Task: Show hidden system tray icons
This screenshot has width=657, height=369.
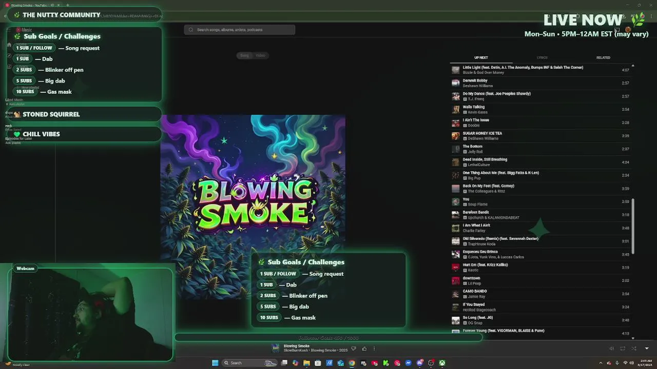Action: pos(601,363)
